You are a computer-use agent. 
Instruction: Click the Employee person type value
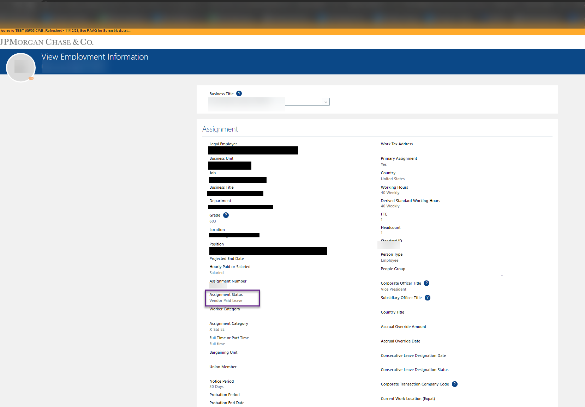(x=389, y=261)
